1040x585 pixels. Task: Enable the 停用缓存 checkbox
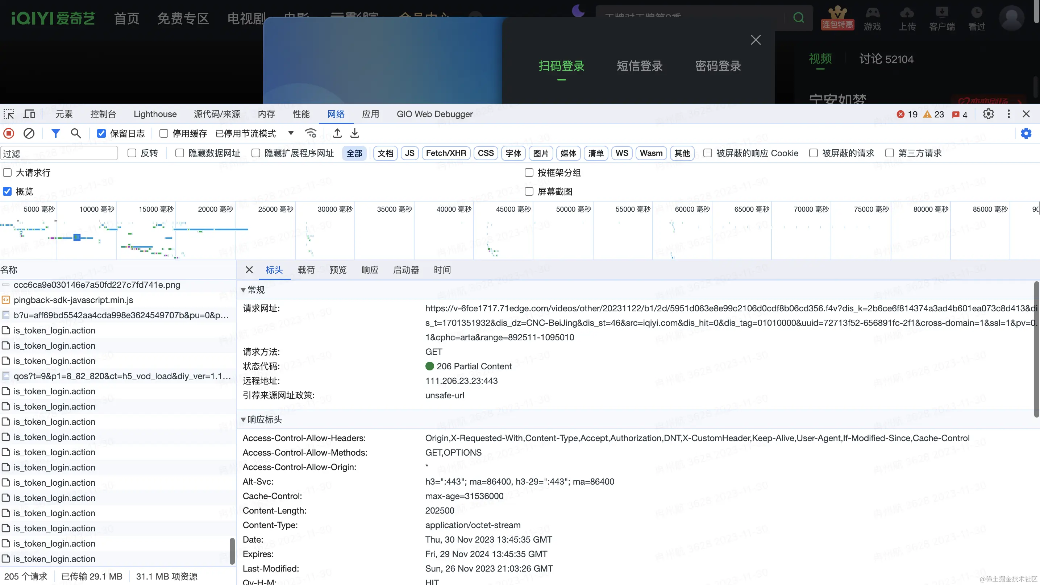[x=163, y=133]
